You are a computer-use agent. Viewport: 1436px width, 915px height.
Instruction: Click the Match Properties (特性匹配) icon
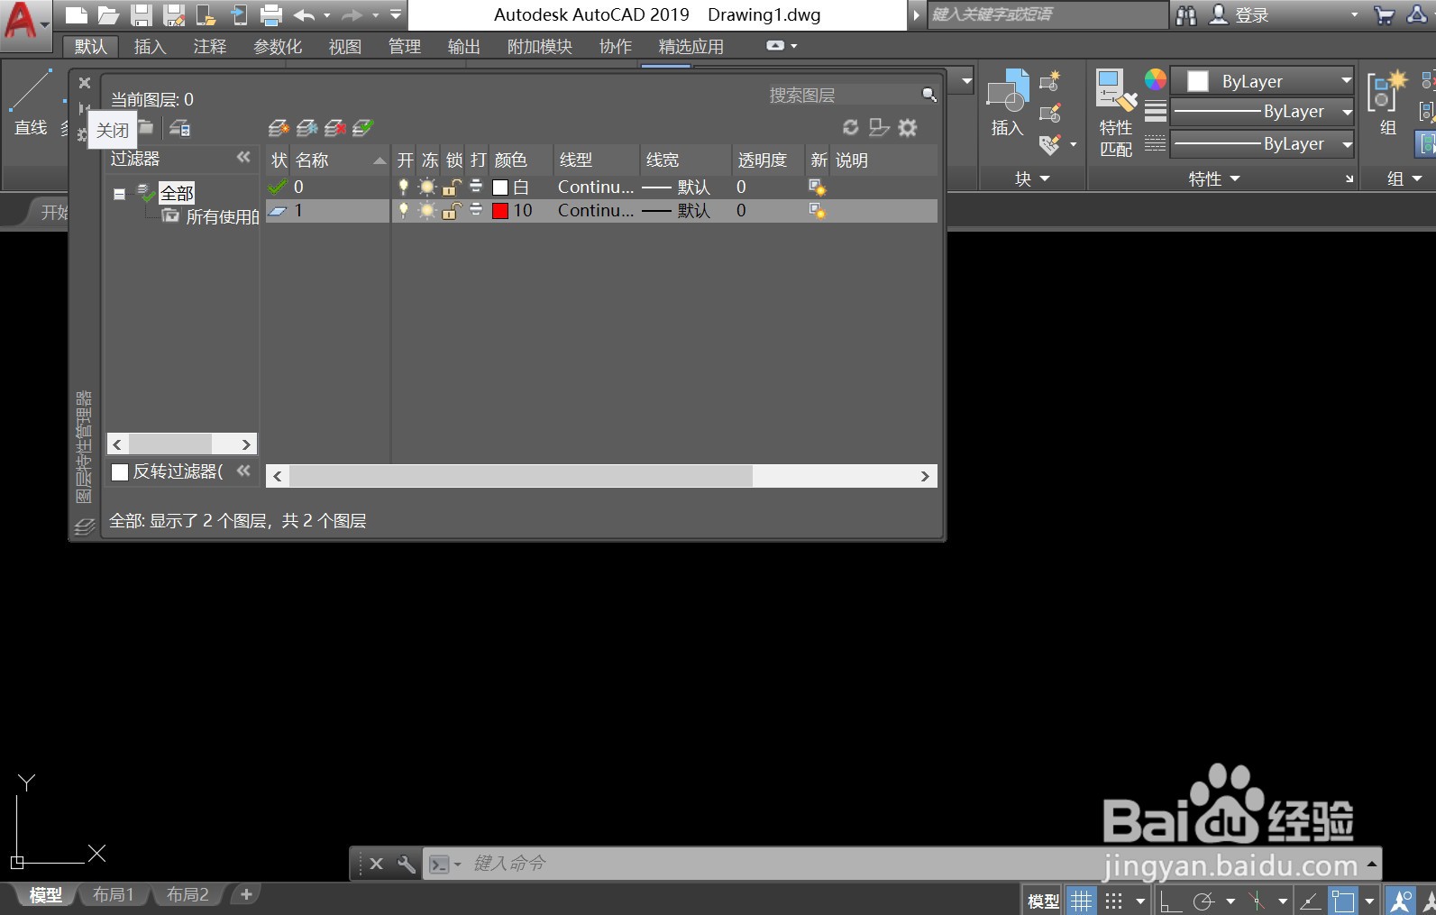click(x=1115, y=113)
